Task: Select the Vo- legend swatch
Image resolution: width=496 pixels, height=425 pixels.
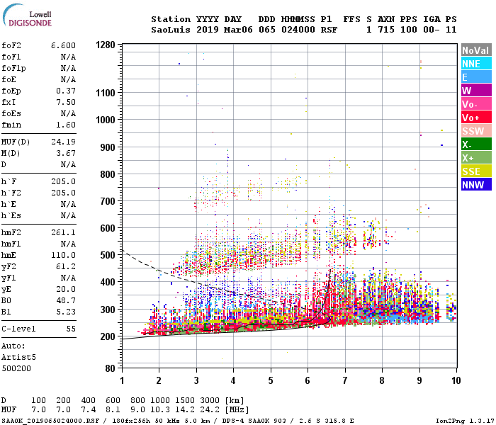Action: [x=476, y=104]
